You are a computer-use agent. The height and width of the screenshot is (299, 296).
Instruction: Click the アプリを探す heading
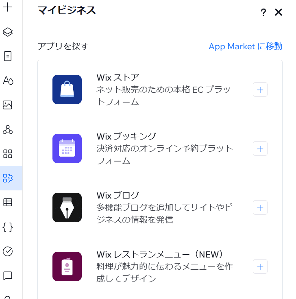tap(63, 46)
